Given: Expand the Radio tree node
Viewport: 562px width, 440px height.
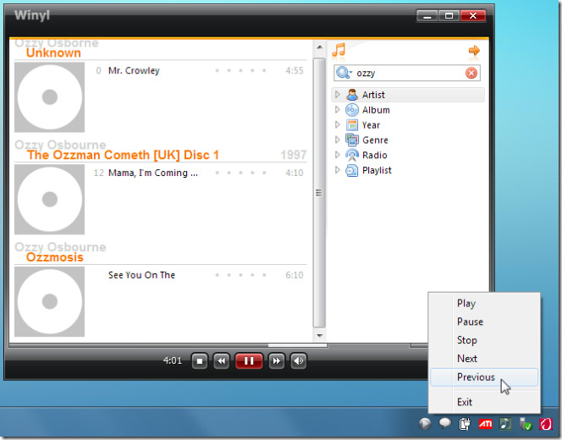Looking at the screenshot, I should [x=337, y=155].
